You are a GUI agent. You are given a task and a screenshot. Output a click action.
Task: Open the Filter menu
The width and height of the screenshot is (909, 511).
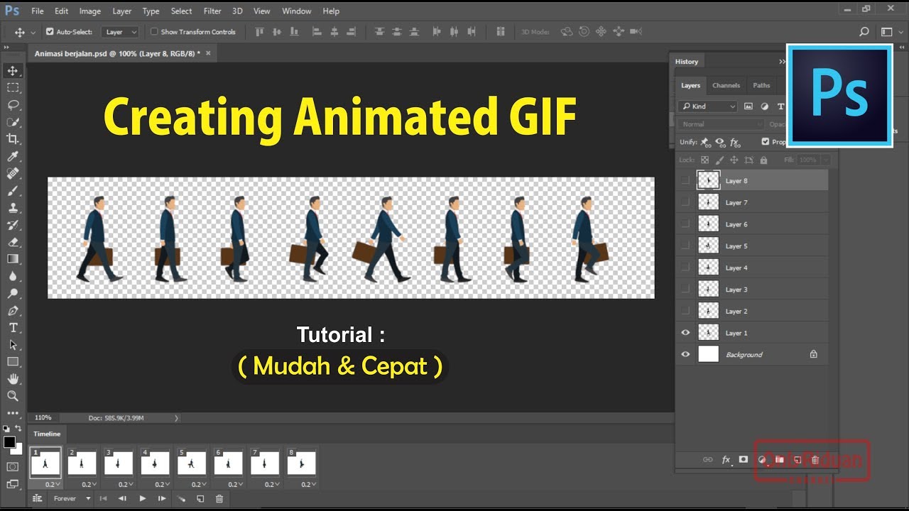click(x=212, y=11)
